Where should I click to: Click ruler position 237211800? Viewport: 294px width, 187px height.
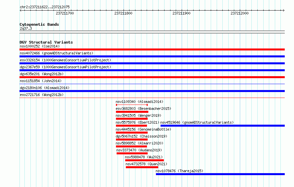click(123, 13)
